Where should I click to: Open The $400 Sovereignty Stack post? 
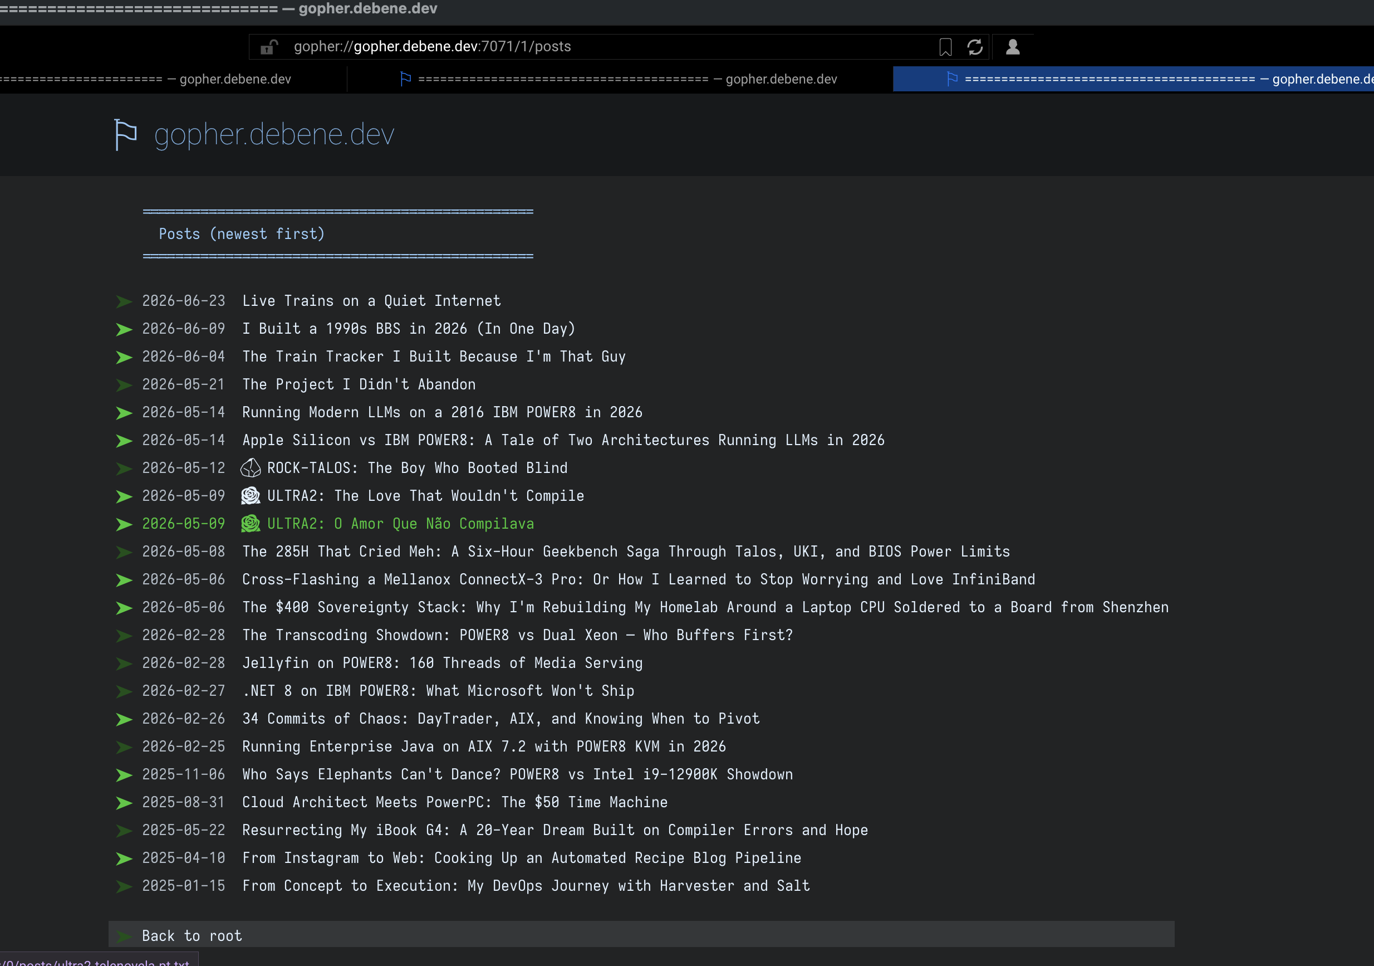[x=705, y=607]
